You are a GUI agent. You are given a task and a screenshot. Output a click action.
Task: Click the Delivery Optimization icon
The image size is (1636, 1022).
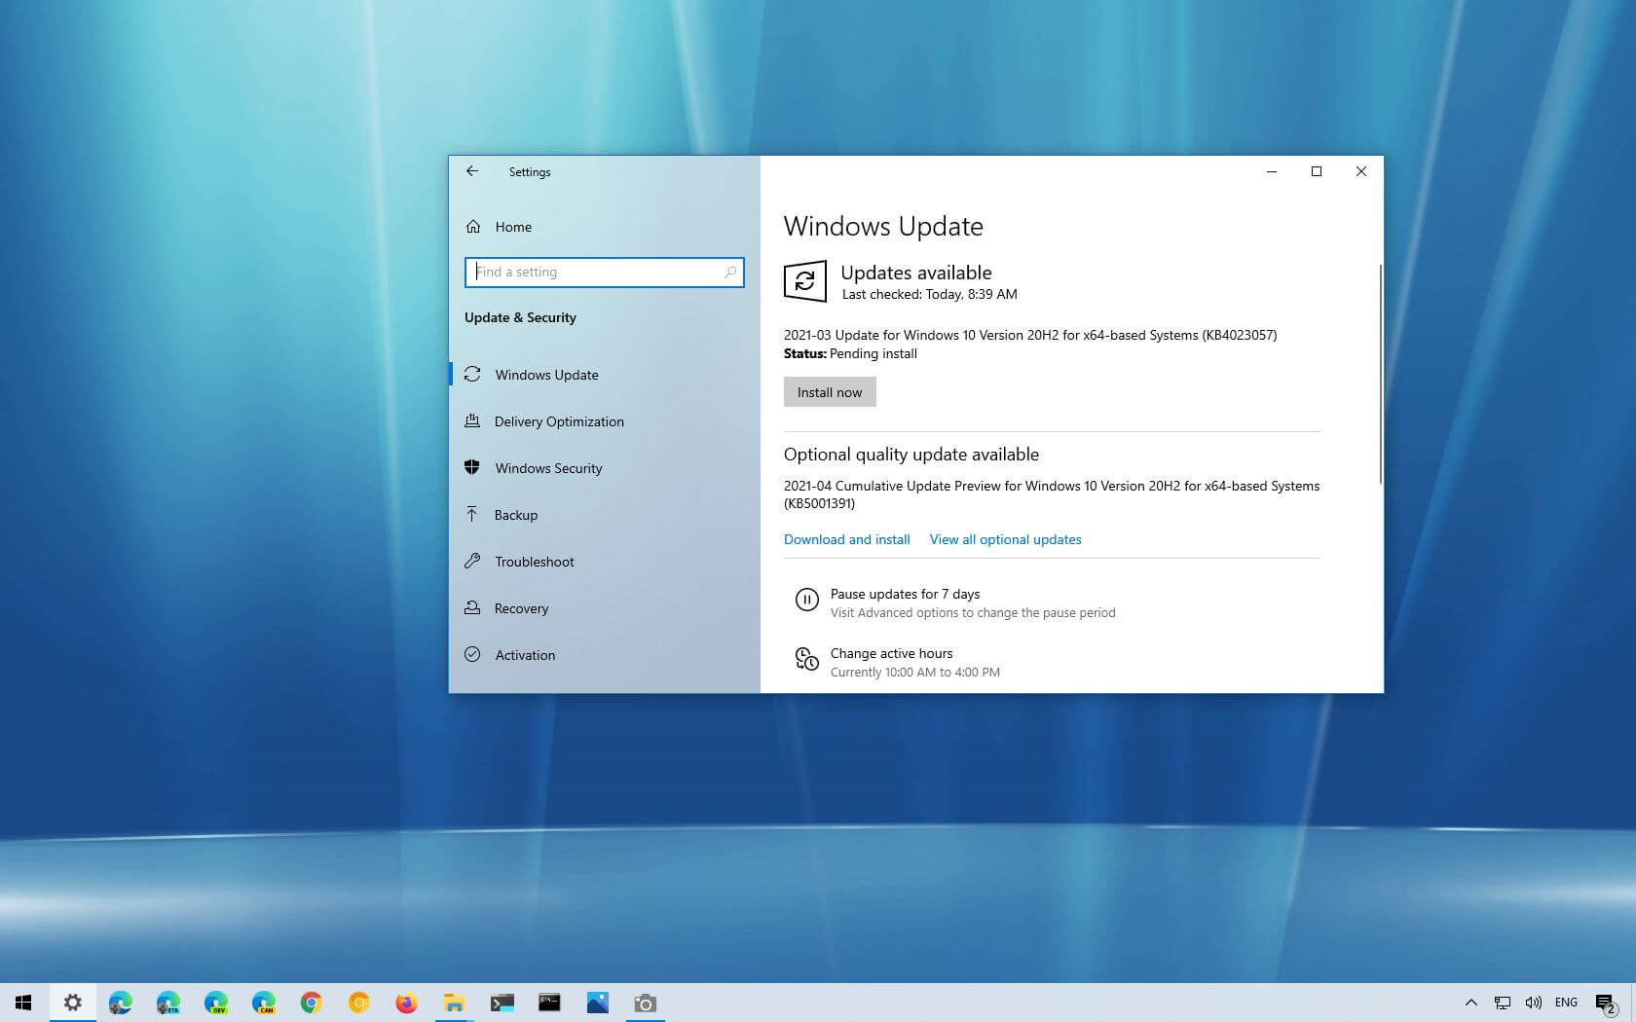[472, 420]
